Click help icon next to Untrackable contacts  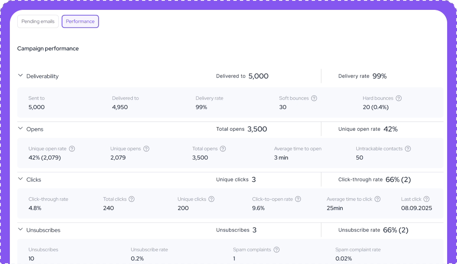pyautogui.click(x=408, y=149)
